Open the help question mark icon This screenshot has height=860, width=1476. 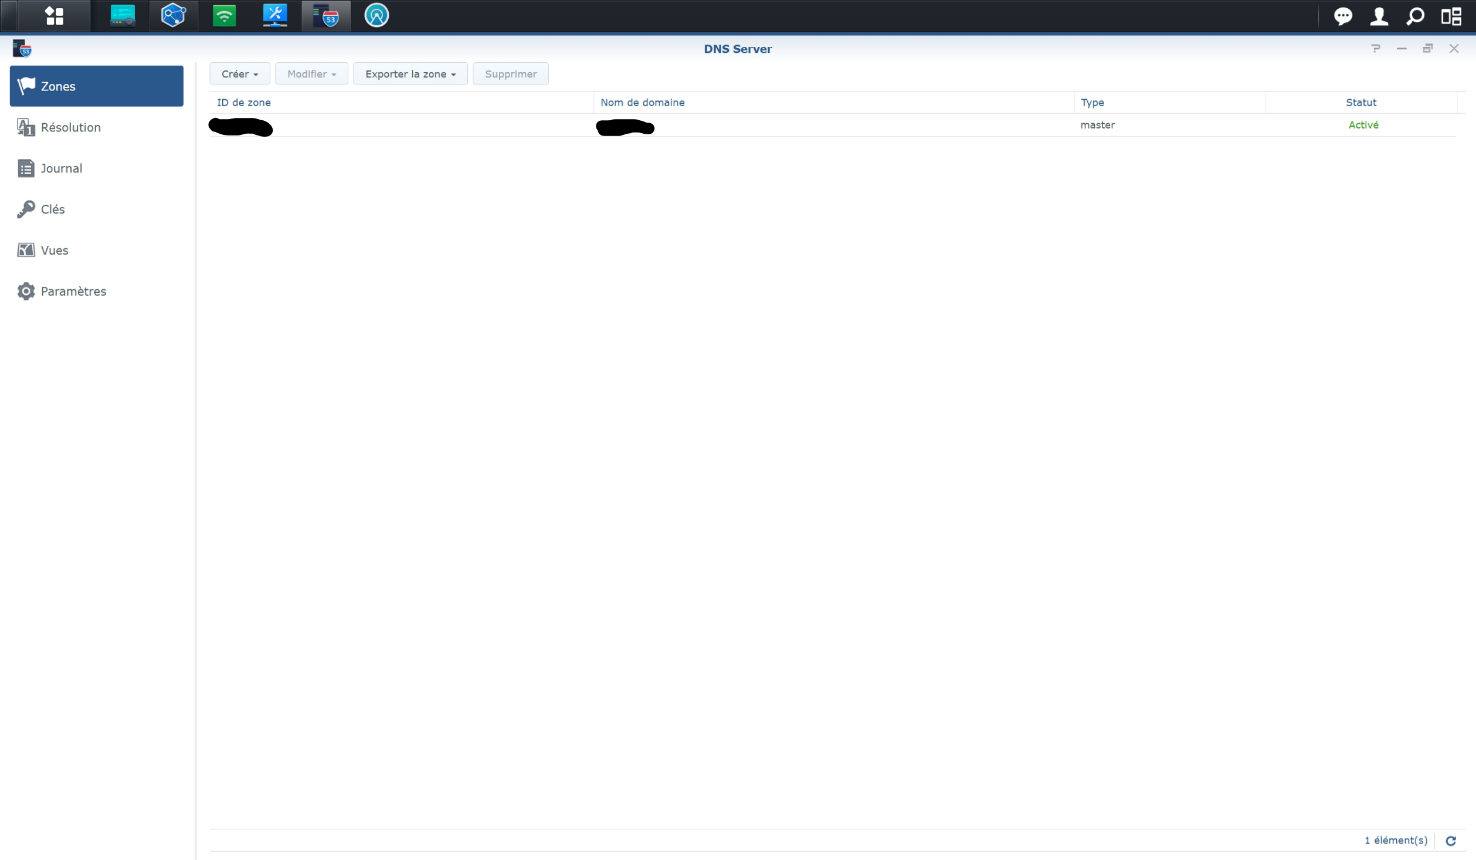[x=1376, y=49]
